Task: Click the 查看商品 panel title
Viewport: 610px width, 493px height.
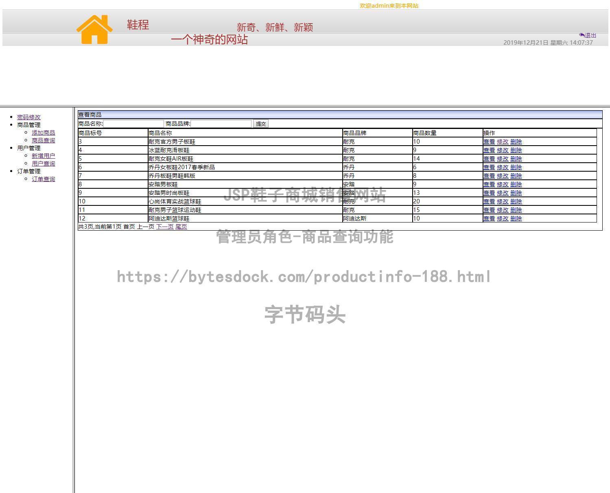Action: tap(90, 115)
